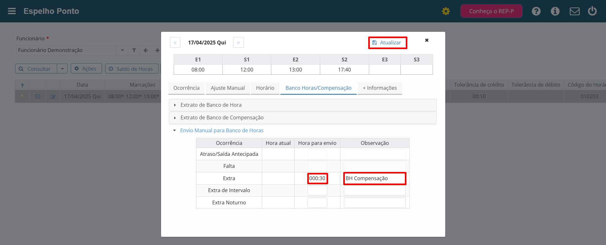Click the E1 time cell 08:00
The height and width of the screenshot is (245, 606).
(198, 70)
